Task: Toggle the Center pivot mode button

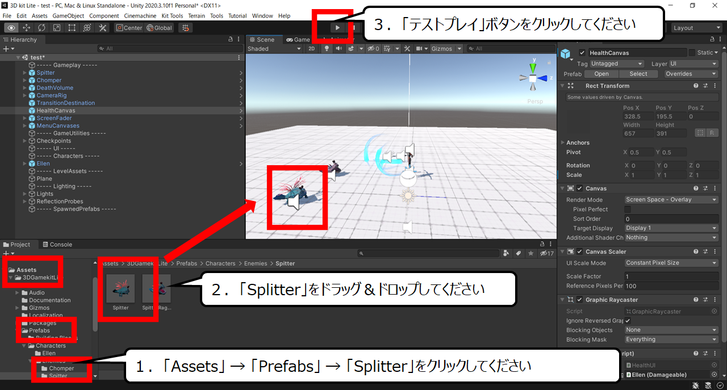Action: [x=129, y=28]
